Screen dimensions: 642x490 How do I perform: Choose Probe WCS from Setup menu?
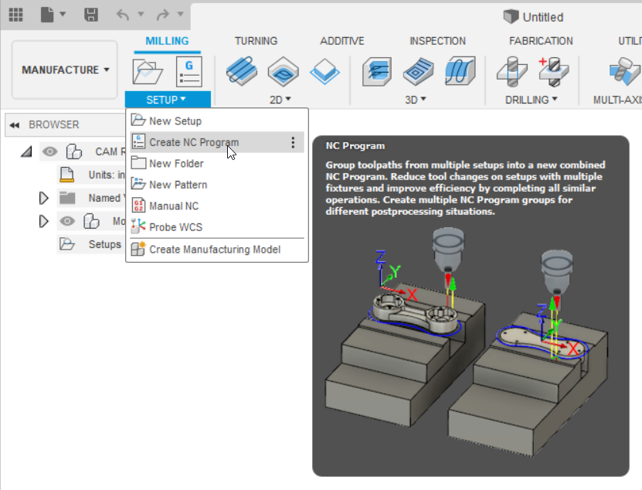[x=217, y=227]
